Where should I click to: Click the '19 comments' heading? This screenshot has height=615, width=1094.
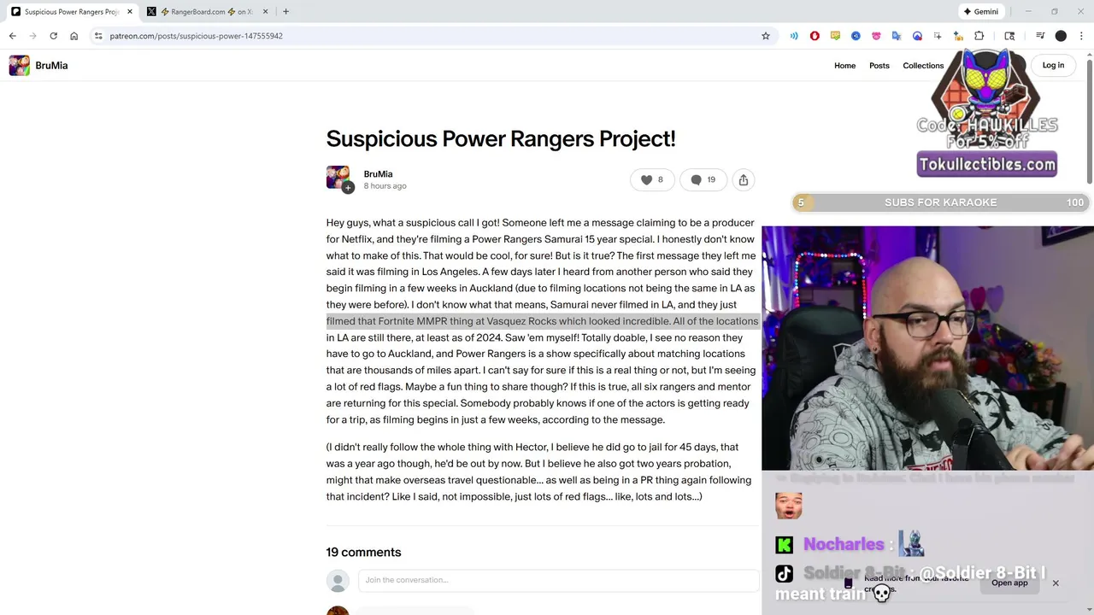(x=363, y=552)
